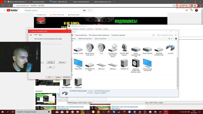Screen dimensions: 203x114
Task: Click the YouTube search magnifier button
Action: click(x=89, y=10)
